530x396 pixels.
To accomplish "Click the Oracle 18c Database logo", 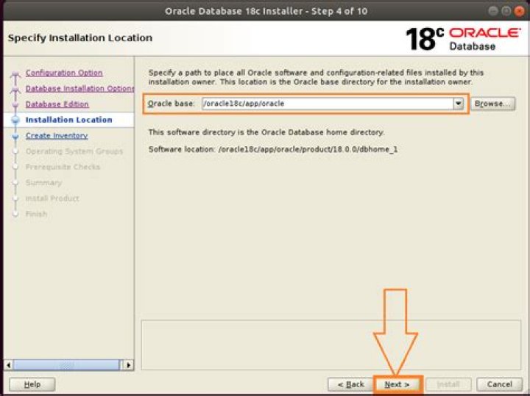I will click(x=463, y=39).
